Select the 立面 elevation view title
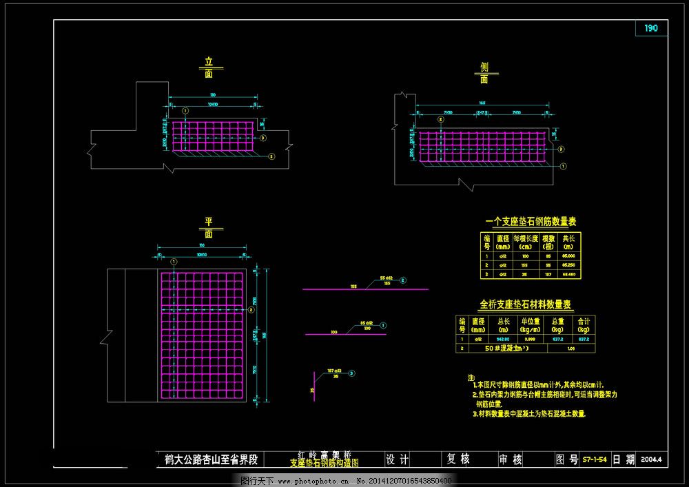The height and width of the screenshot is (487, 689). [209, 68]
